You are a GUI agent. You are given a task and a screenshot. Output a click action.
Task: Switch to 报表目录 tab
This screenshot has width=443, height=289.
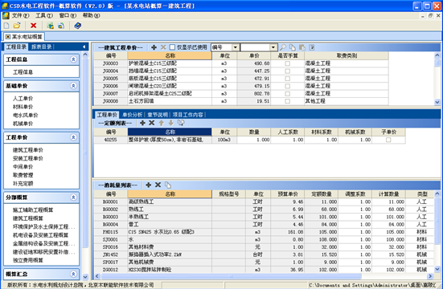[42, 47]
